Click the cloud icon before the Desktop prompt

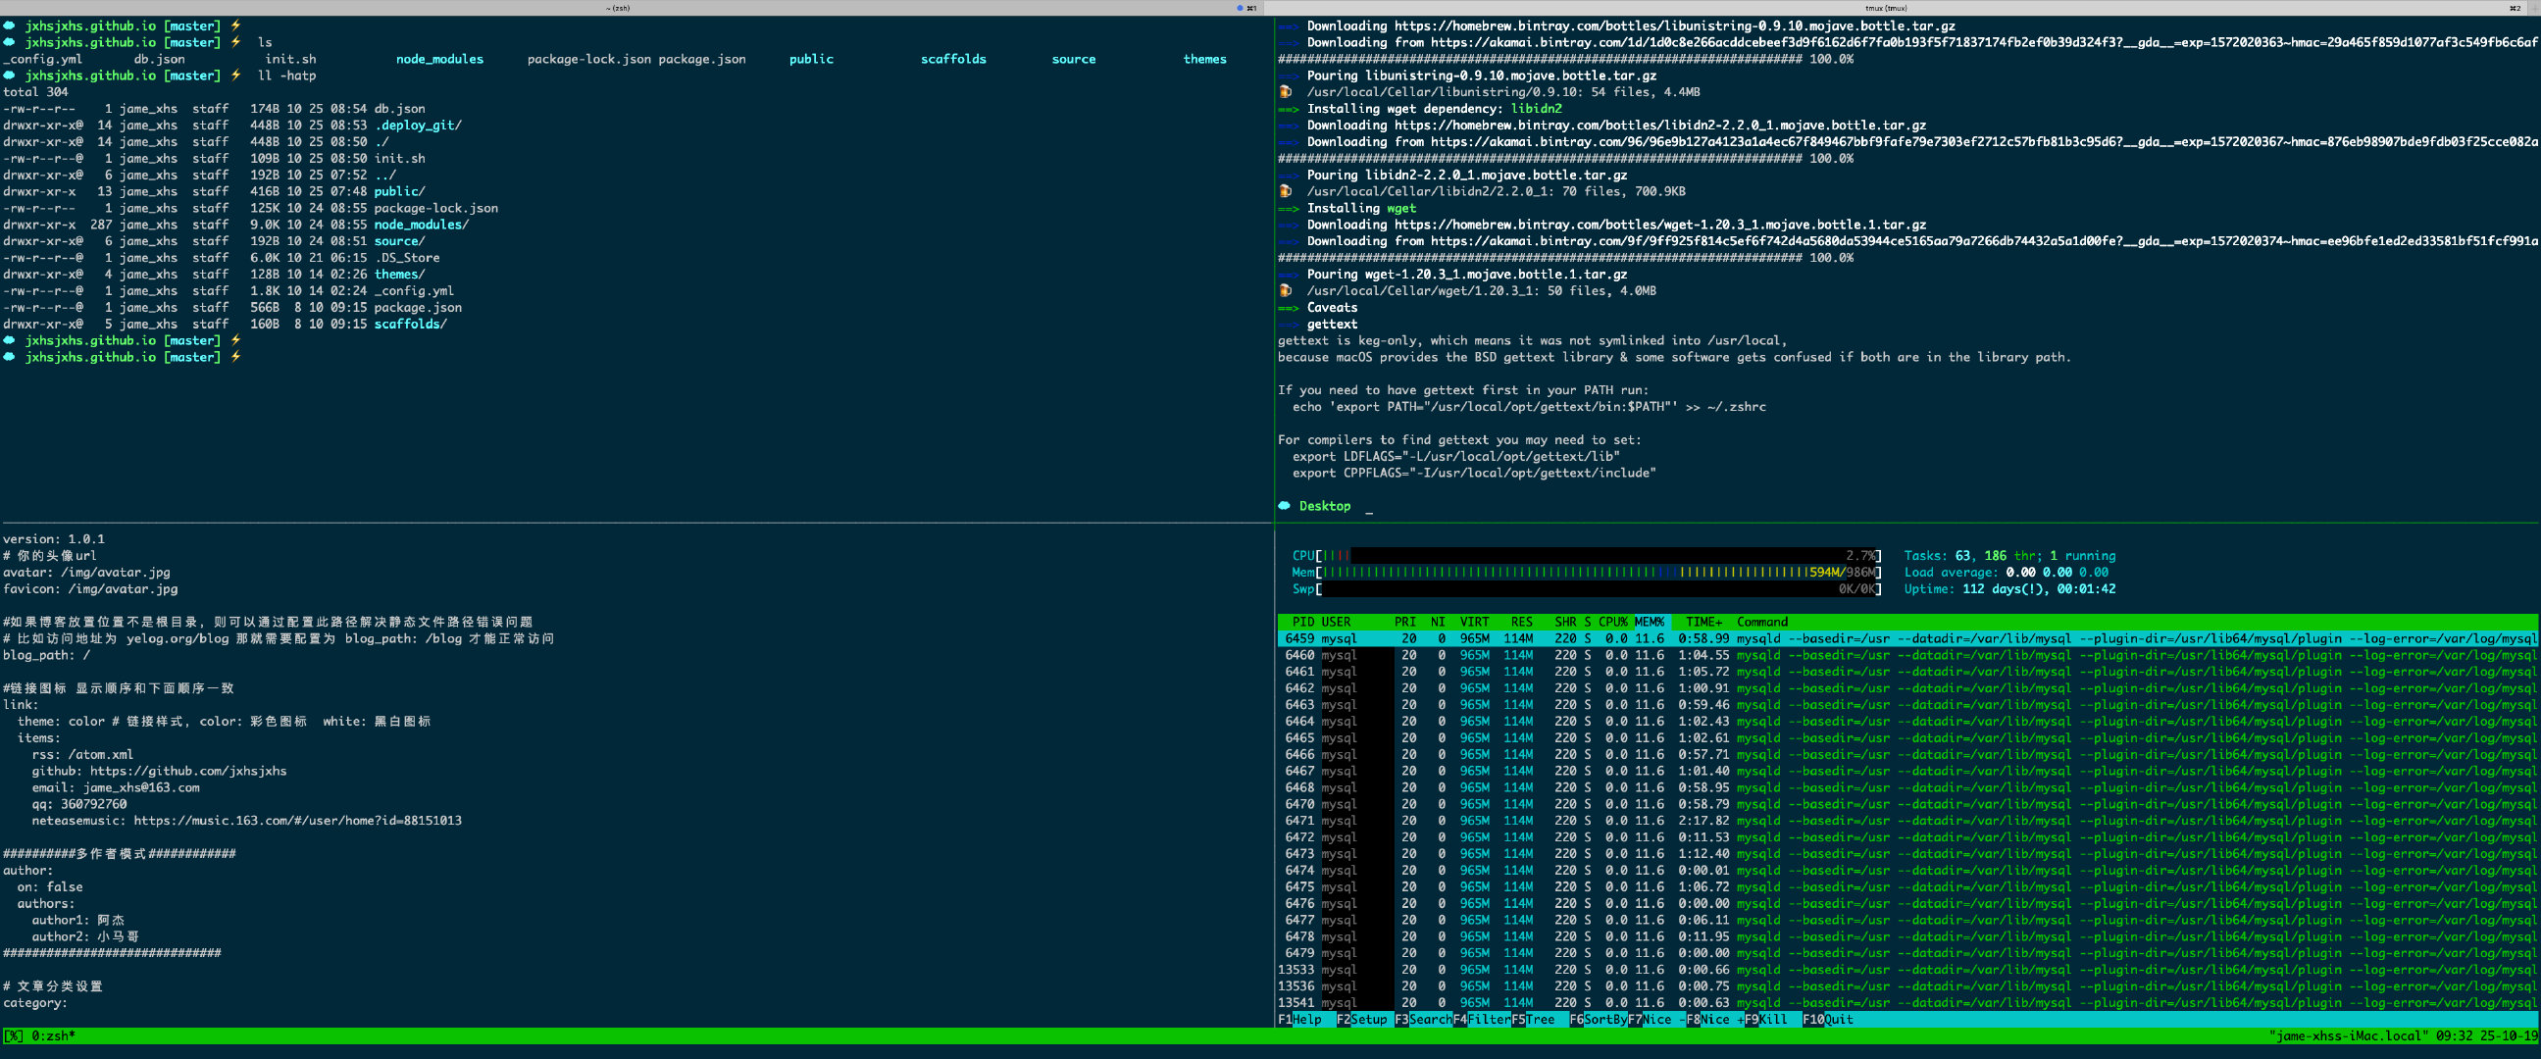[1285, 506]
